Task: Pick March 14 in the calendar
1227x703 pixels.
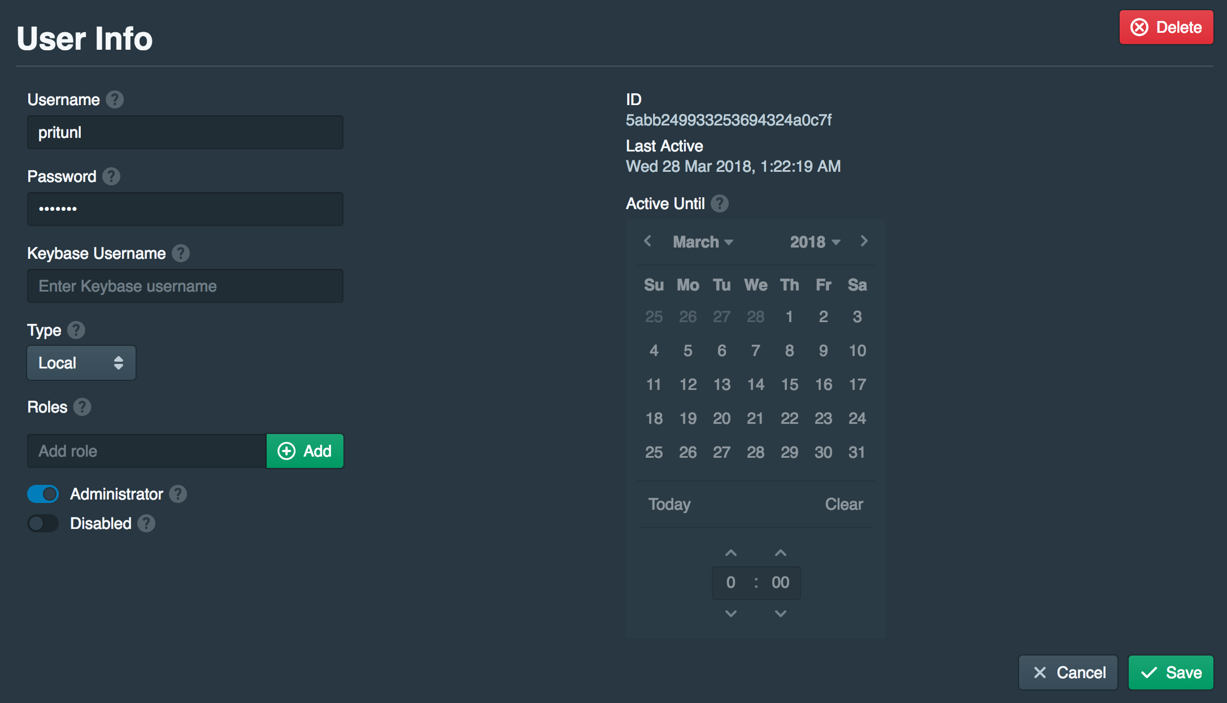Action: pos(756,384)
